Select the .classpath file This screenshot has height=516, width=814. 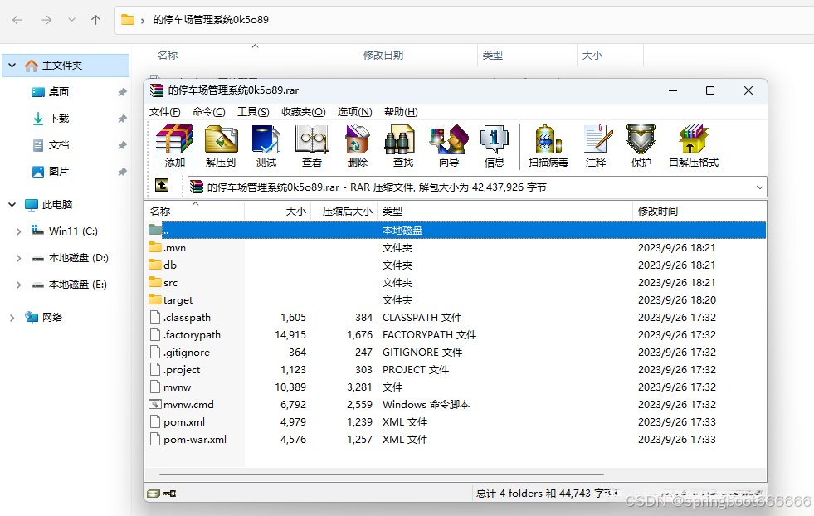click(x=456, y=317)
